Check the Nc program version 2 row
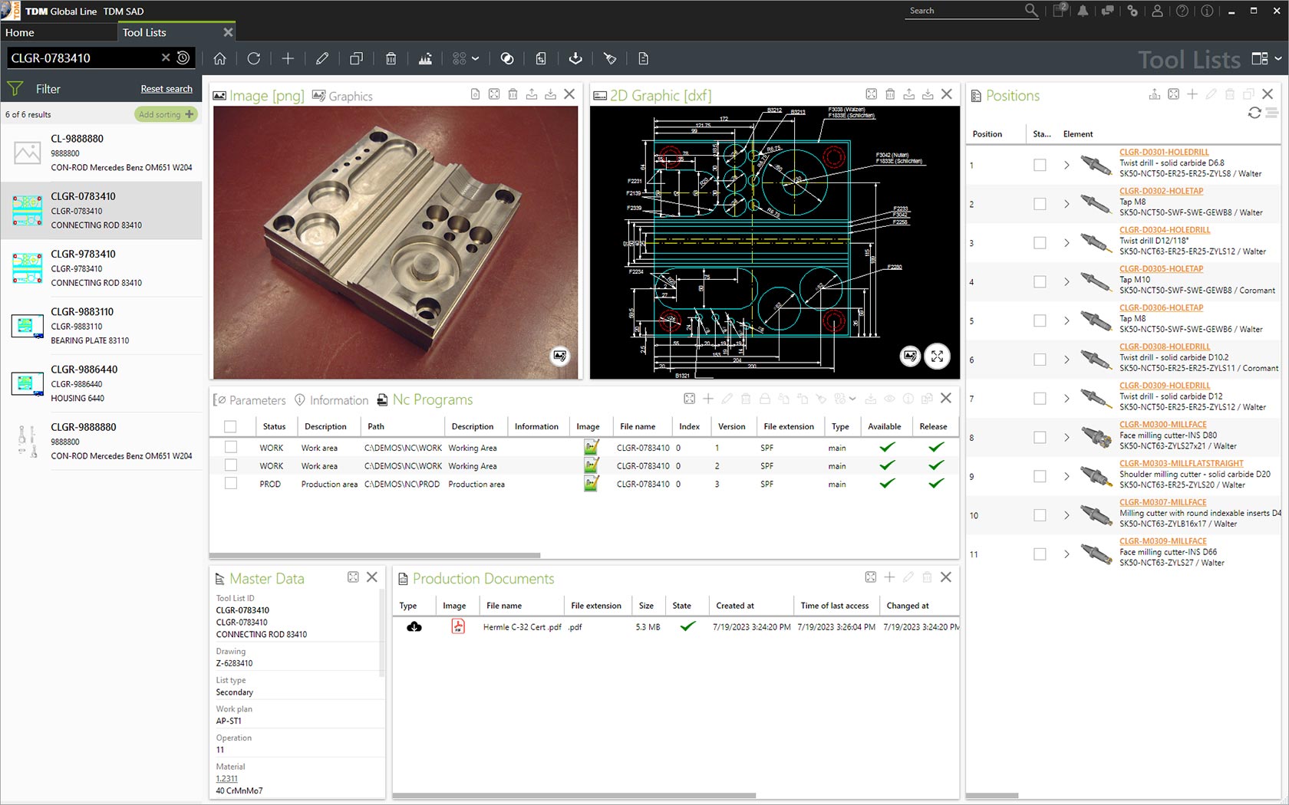This screenshot has height=805, width=1289. click(230, 465)
